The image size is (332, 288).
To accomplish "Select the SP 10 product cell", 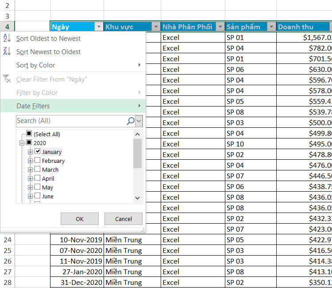I will click(251, 144).
